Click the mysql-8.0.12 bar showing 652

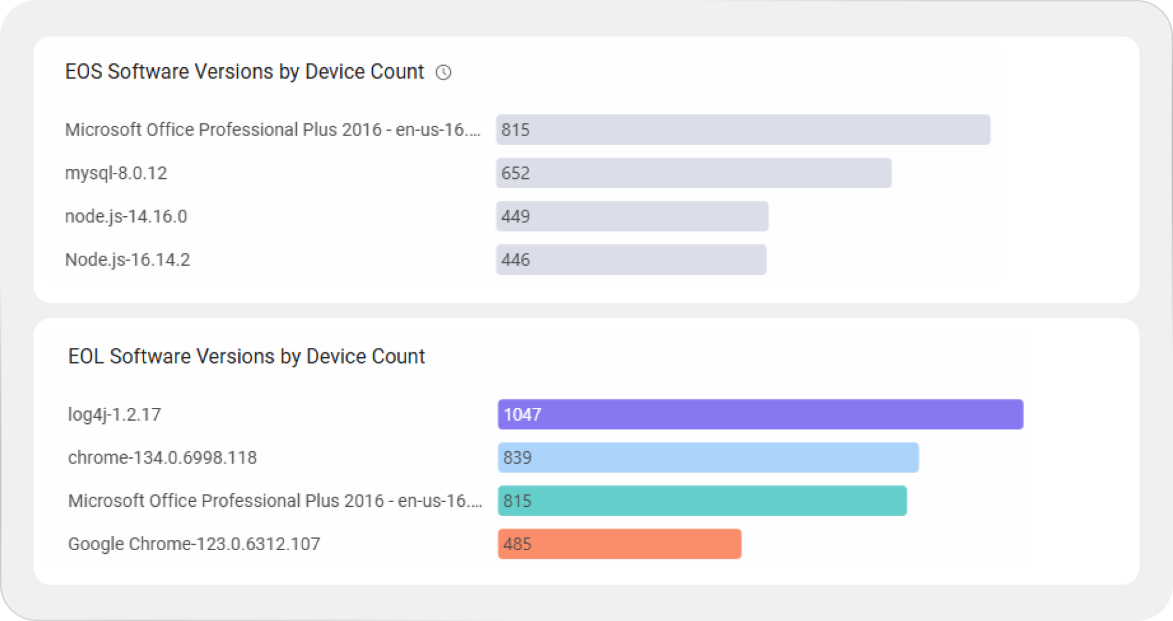(693, 173)
